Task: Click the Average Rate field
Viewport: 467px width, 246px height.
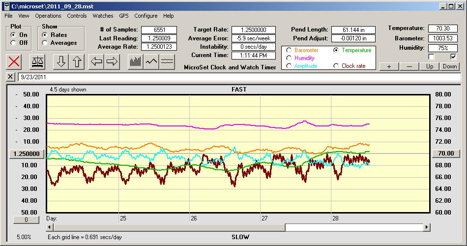Action: [159, 47]
